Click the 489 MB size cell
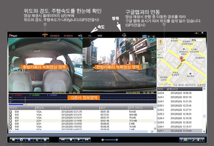This screenshot has height=146, width=214. (133, 115)
